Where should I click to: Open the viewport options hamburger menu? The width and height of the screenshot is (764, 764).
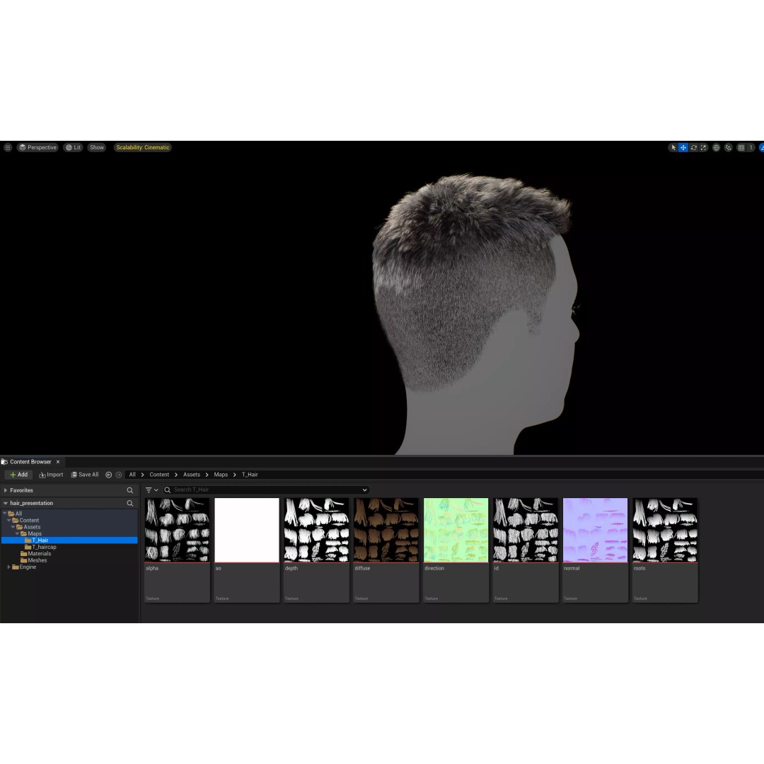8,147
